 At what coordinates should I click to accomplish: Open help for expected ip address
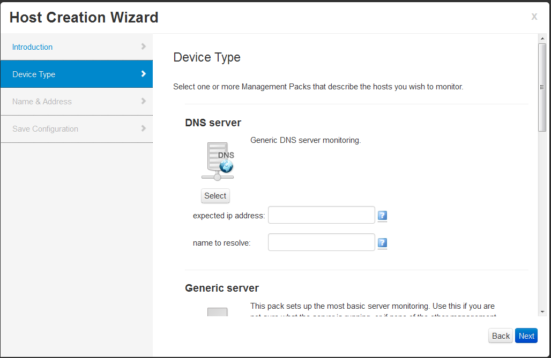coord(382,216)
